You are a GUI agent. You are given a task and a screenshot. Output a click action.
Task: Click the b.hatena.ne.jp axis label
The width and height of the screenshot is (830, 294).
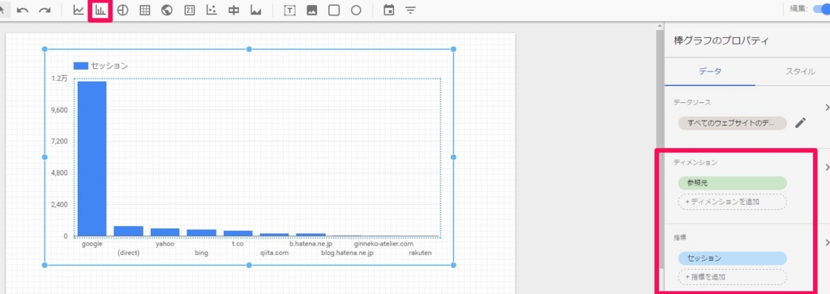[x=310, y=244]
